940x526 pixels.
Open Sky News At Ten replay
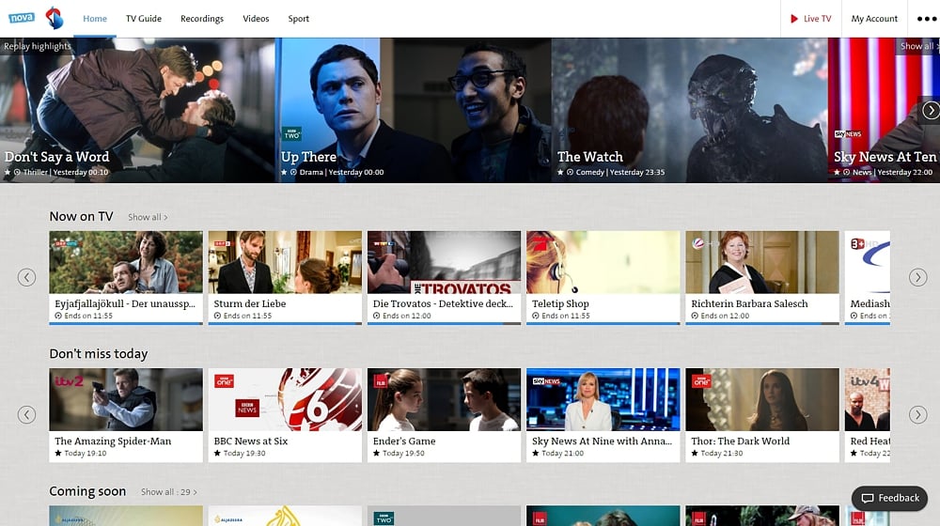coord(885,110)
